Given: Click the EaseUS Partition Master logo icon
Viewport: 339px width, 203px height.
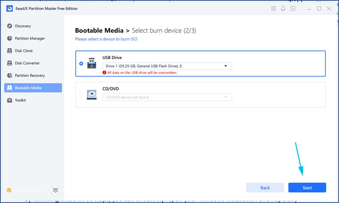Looking at the screenshot, I should click(9, 9).
